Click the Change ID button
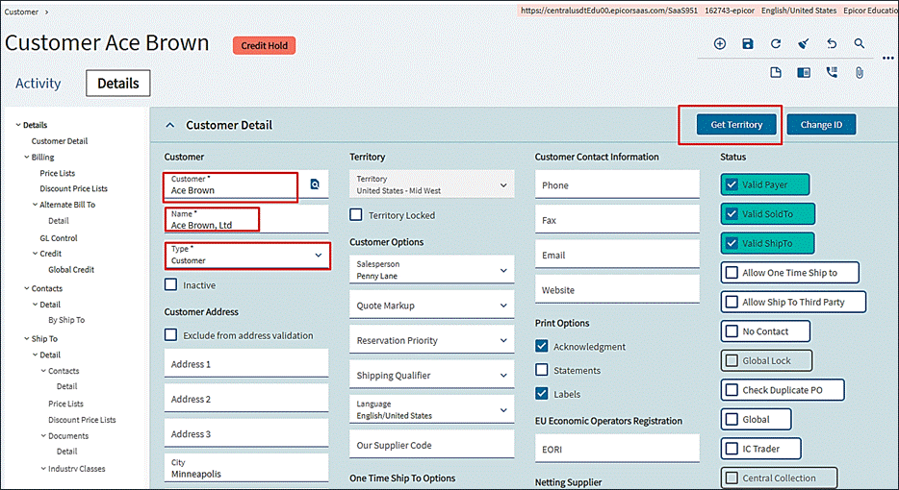Screen dimensions: 899x490 (x=821, y=124)
